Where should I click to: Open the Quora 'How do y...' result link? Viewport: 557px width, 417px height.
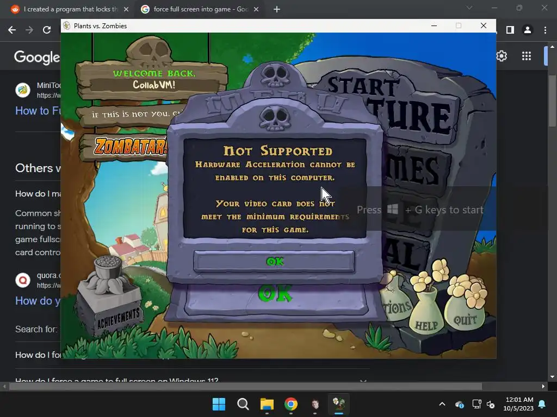(38, 301)
